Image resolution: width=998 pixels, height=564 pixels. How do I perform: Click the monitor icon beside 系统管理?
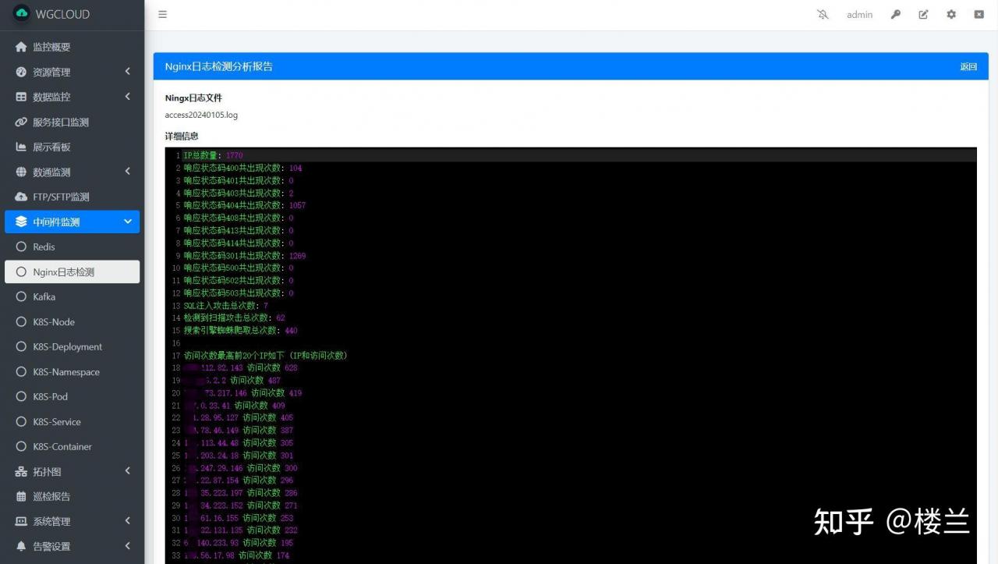pyautogui.click(x=21, y=521)
